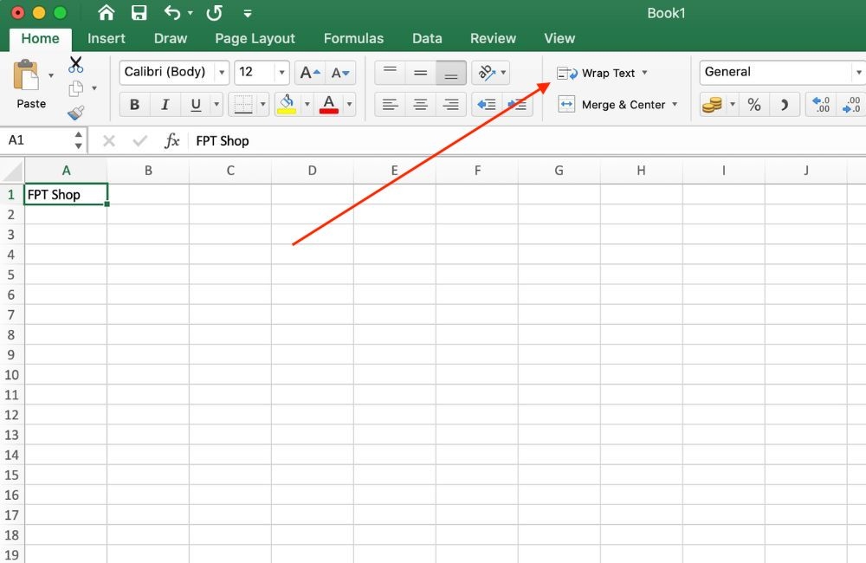
Task: Click the Percent Style icon
Action: coord(753,104)
